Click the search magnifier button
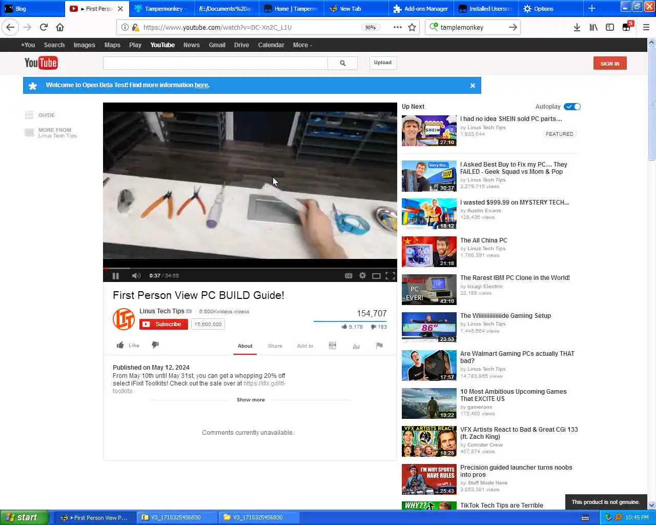 pos(342,63)
